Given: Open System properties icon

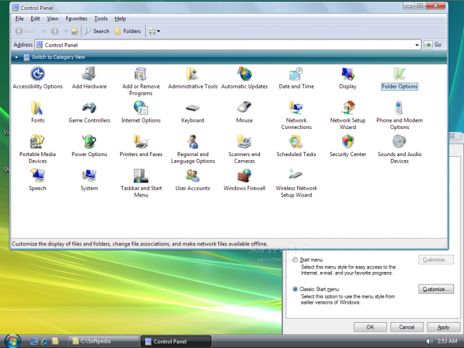Looking at the screenshot, I should point(89,180).
